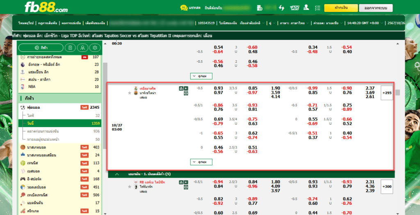Open the settings gear in sidebar header

pos(95,48)
